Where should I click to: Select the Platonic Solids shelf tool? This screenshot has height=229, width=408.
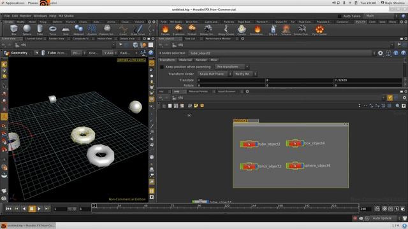[x=107, y=30]
